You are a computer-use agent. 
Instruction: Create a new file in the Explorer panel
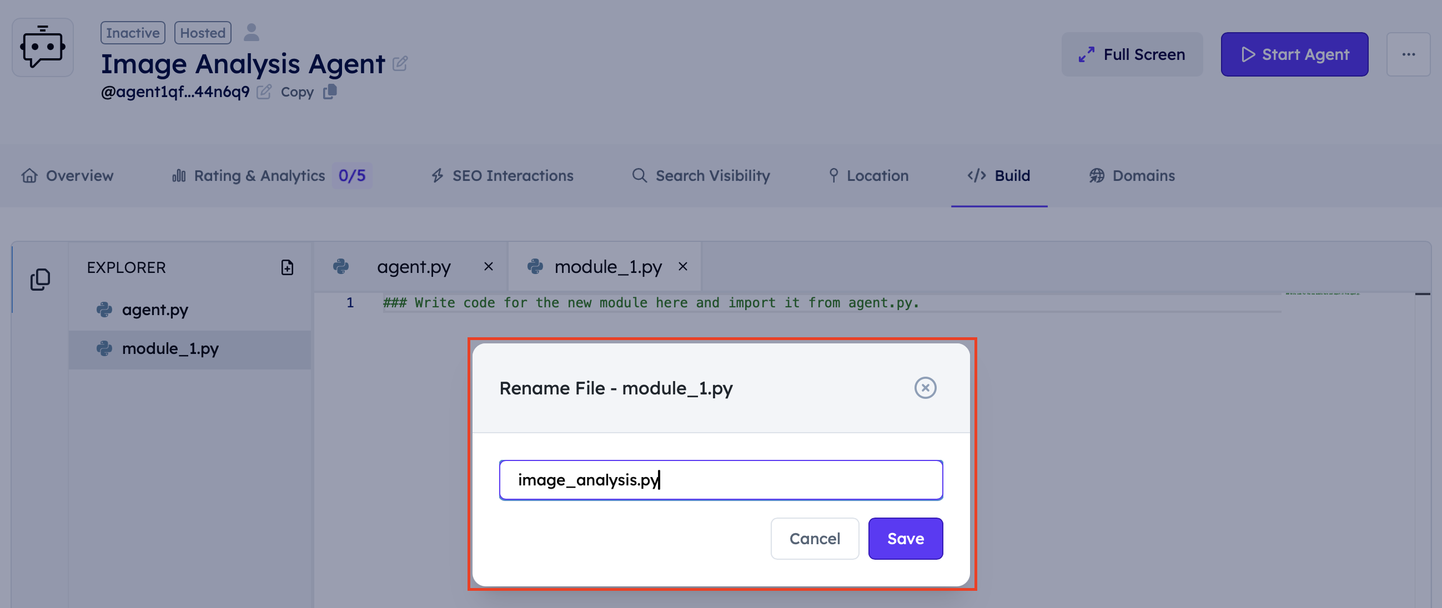(x=287, y=268)
